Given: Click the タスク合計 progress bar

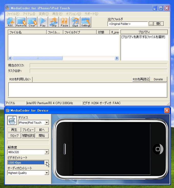Looking at the screenshot, I should [98, 71].
